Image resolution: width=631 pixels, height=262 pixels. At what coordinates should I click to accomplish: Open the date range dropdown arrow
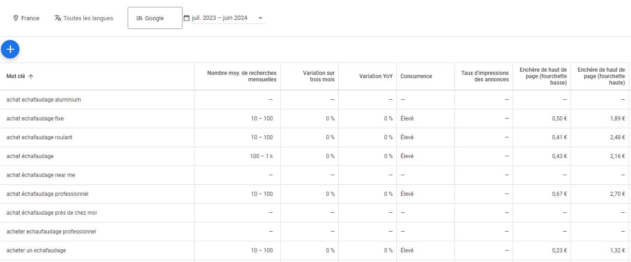[260, 18]
